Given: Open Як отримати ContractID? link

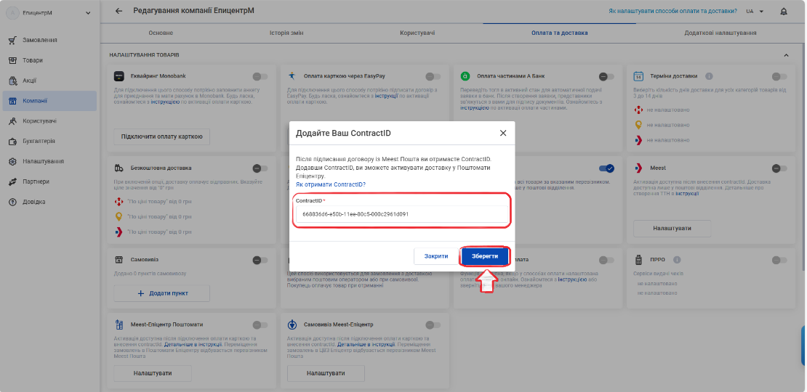Looking at the screenshot, I should tap(330, 184).
